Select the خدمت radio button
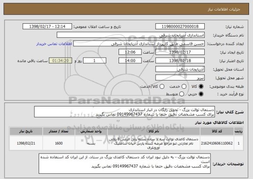 click(x=184, y=87)
